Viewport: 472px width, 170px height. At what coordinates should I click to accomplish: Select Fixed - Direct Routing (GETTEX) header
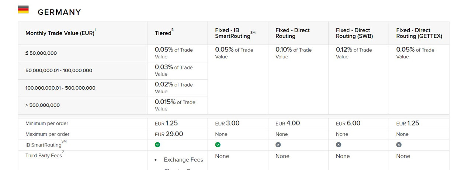419,33
